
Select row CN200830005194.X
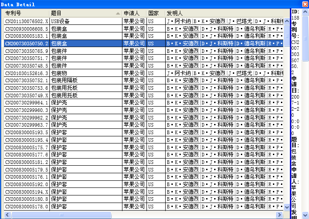click(143, 191)
